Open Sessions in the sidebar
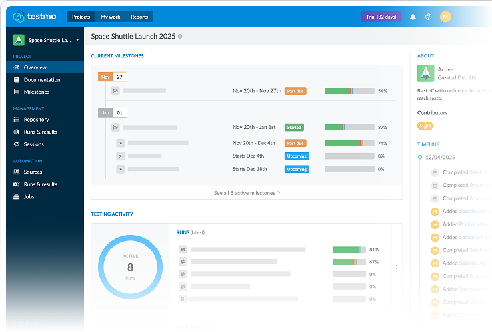The height and width of the screenshot is (332, 492). point(33,144)
